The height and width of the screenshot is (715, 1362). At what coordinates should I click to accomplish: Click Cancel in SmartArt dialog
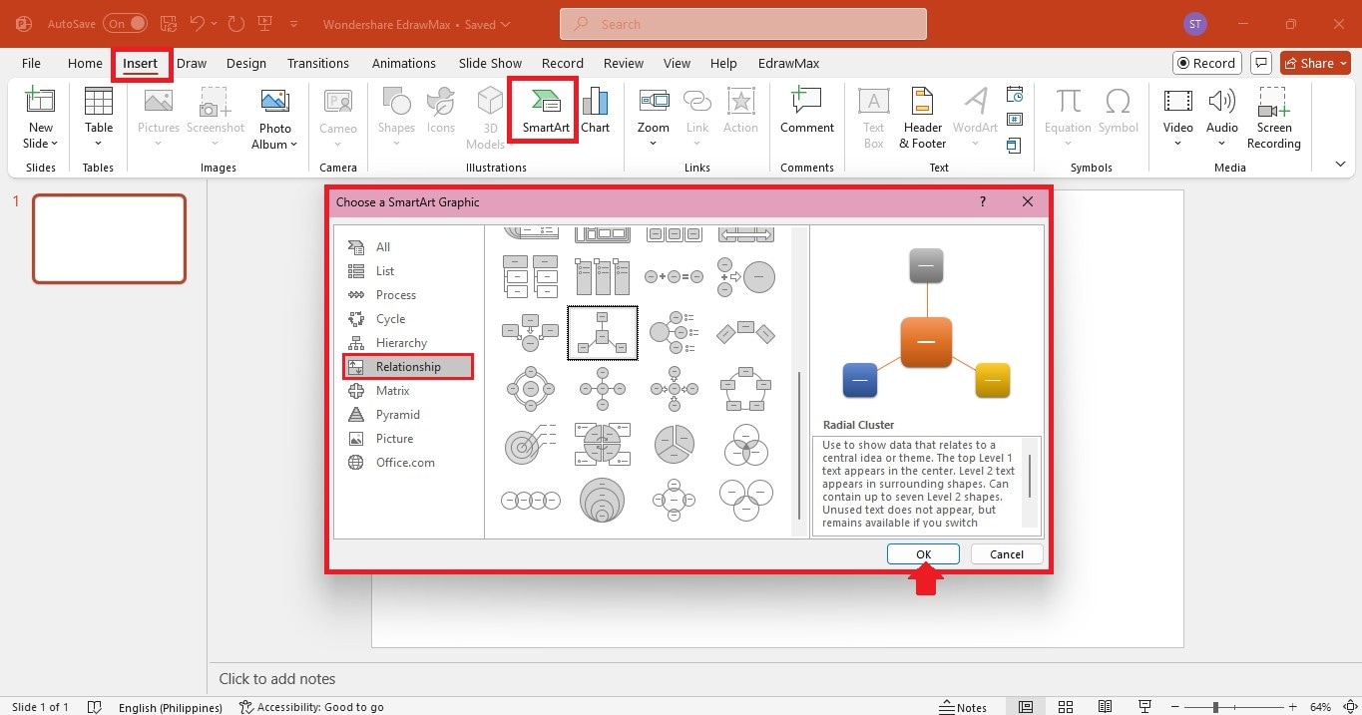pos(1006,554)
